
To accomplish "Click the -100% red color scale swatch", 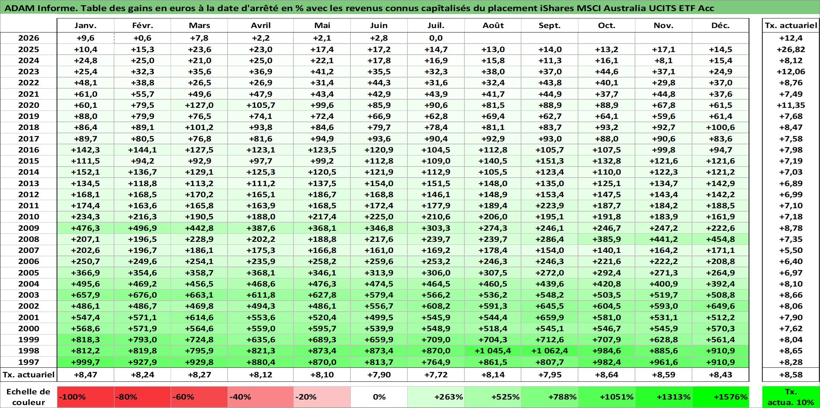I will pyautogui.click(x=85, y=397).
